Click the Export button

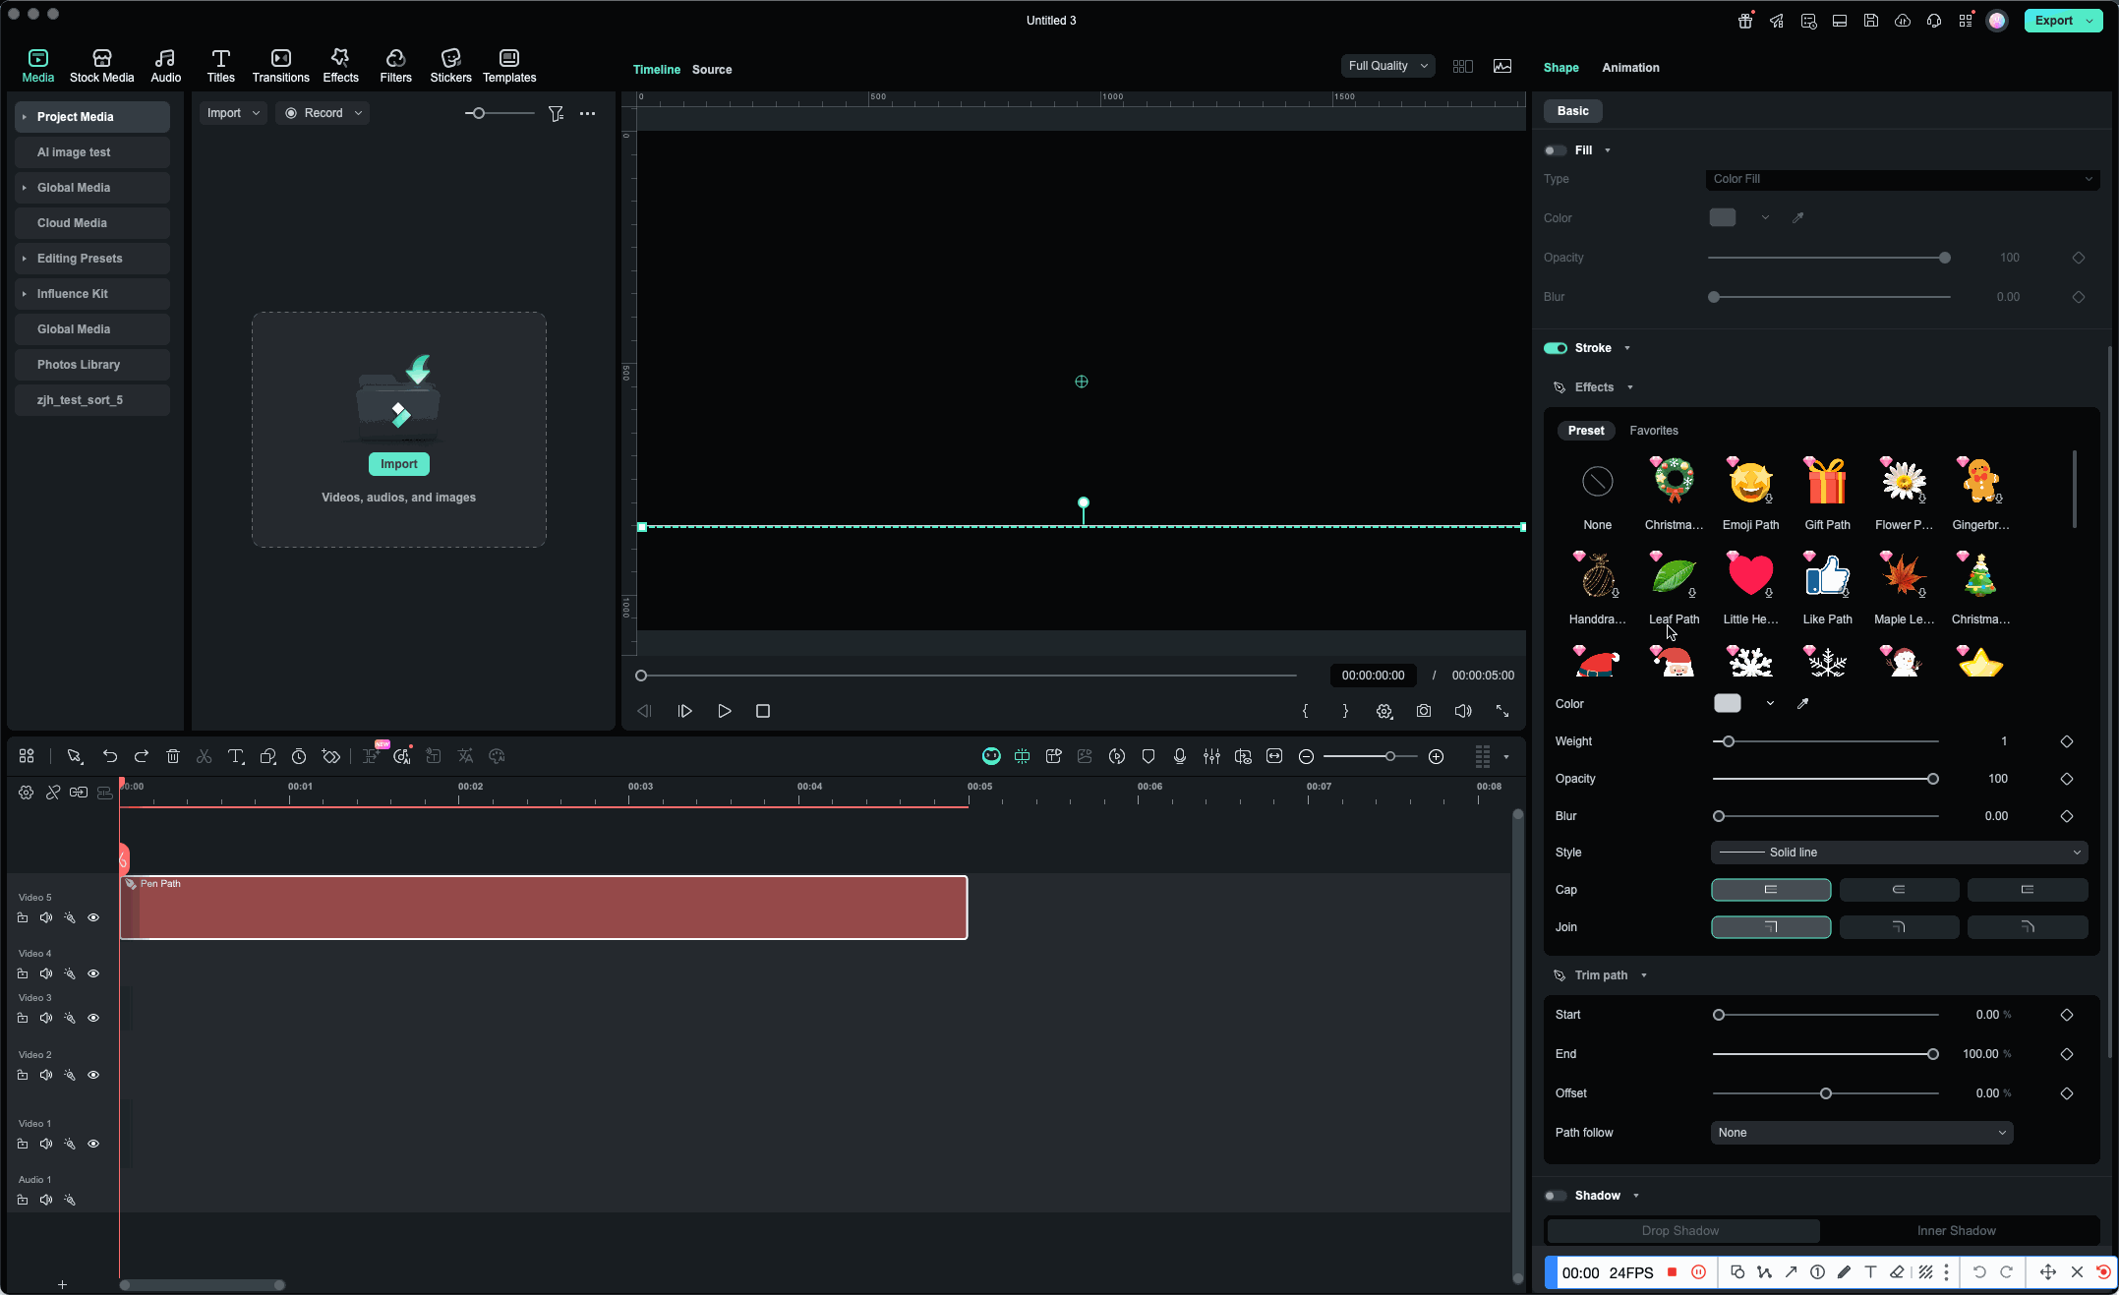click(2052, 21)
